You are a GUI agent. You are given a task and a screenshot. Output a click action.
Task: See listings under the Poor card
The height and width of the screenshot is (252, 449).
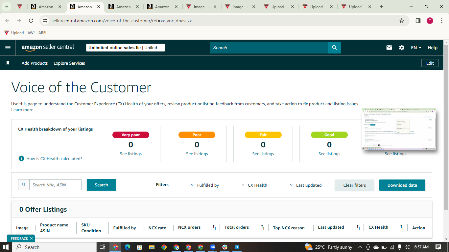tap(197, 154)
